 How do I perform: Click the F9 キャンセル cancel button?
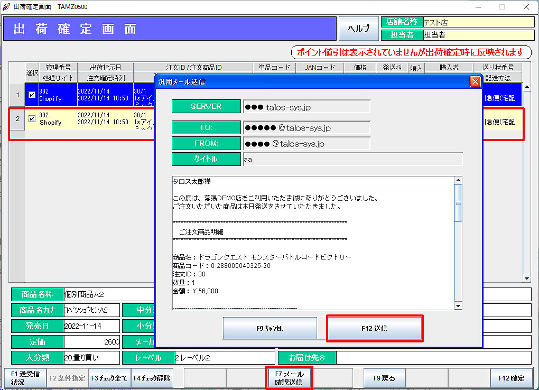[269, 328]
